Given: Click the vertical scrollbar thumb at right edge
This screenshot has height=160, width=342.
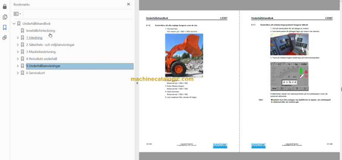Looking at the screenshot, I should 341,89.
